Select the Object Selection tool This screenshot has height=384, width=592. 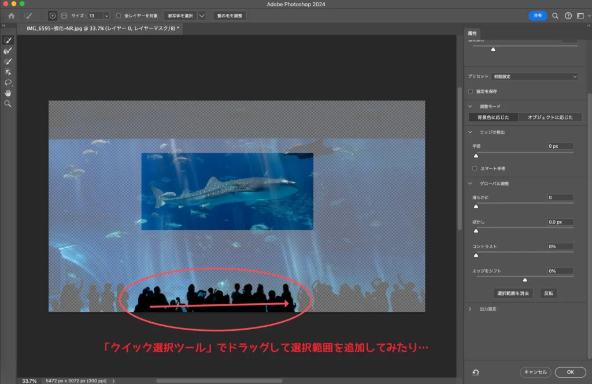[x=8, y=72]
